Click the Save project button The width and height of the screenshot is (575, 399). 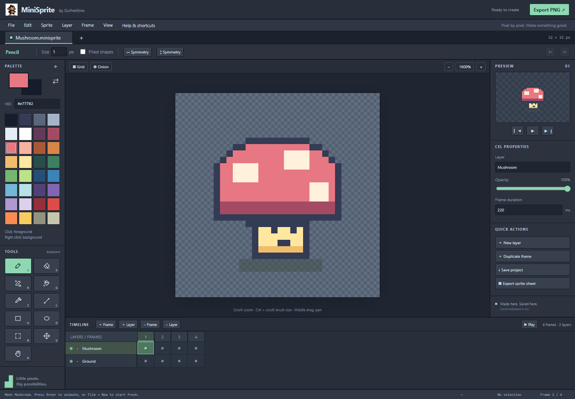pos(533,270)
